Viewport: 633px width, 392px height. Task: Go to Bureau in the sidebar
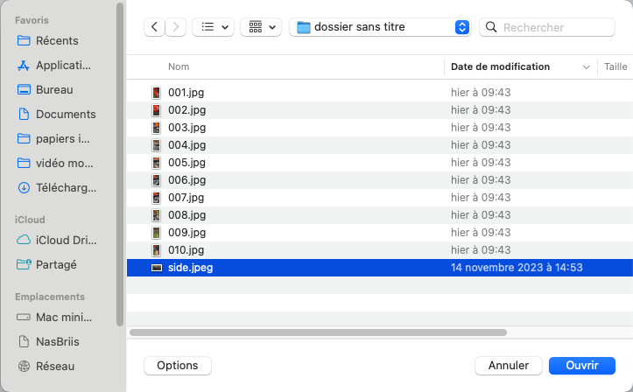54,89
